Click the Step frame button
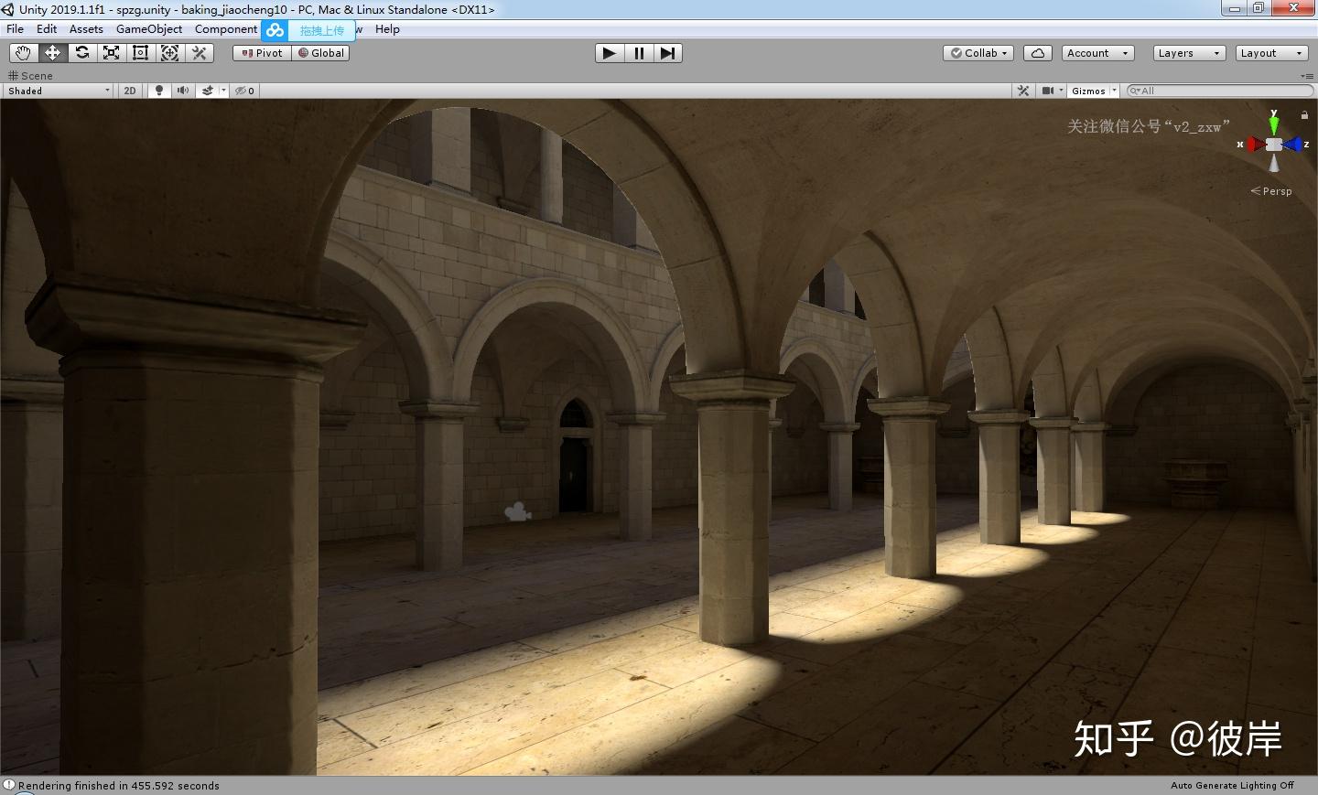 (668, 53)
